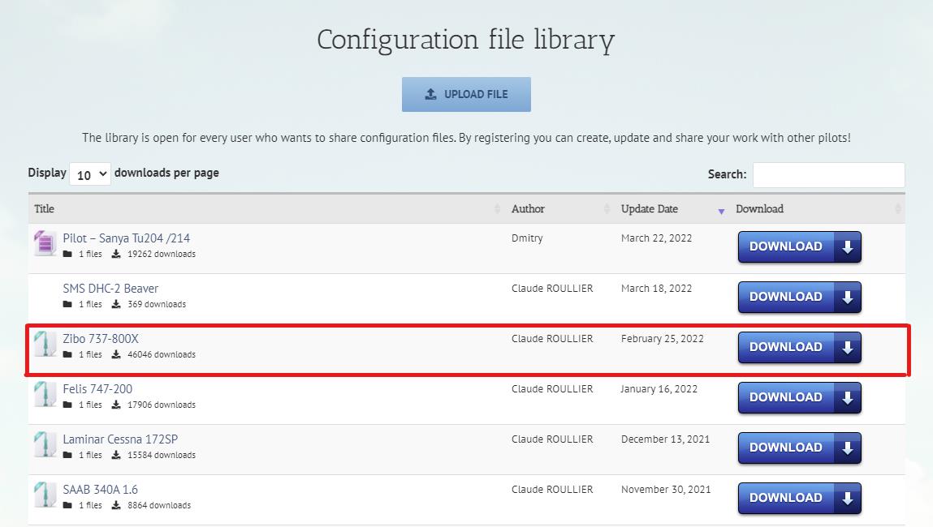Click the download count icon under Laminar Cessna 172SP
933x527 pixels.
click(x=116, y=455)
